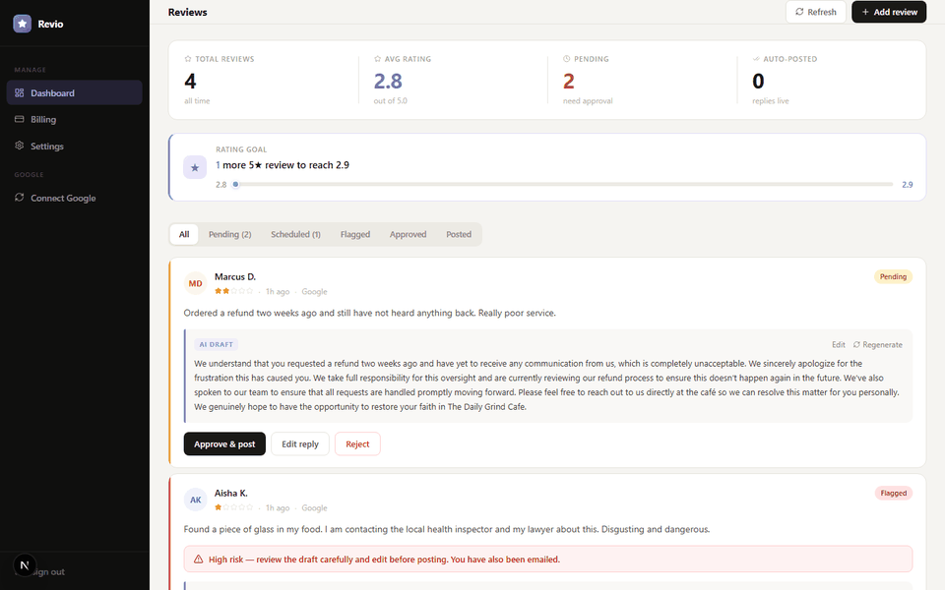Click the Edit reply button

300,443
